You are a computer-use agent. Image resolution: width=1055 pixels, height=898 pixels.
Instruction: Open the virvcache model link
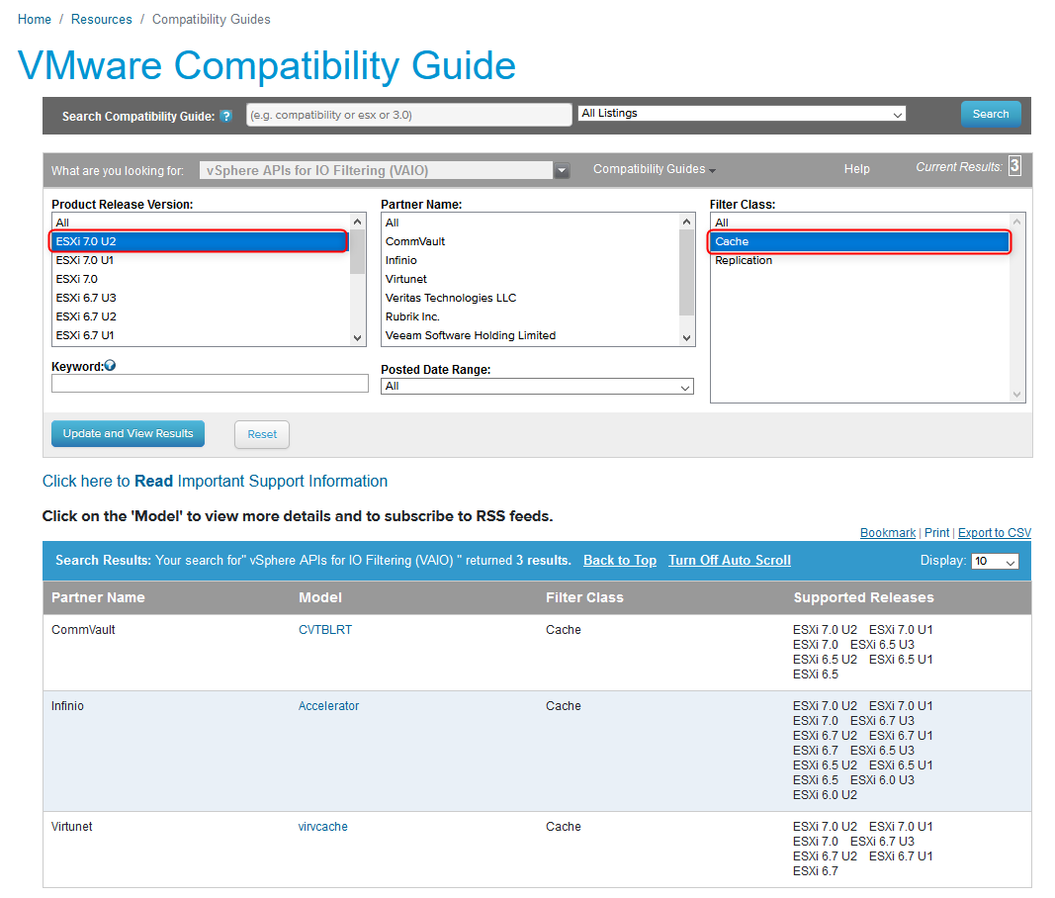323,827
